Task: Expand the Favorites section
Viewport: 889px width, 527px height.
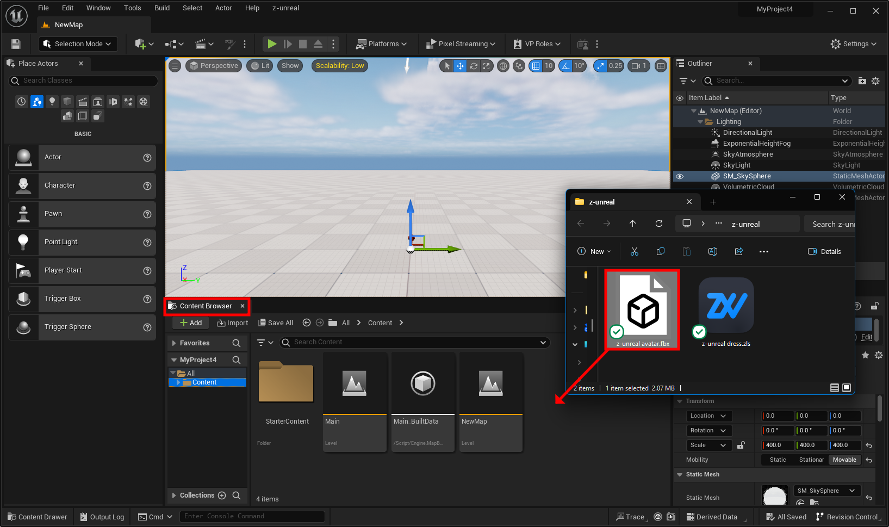Action: coord(174,343)
